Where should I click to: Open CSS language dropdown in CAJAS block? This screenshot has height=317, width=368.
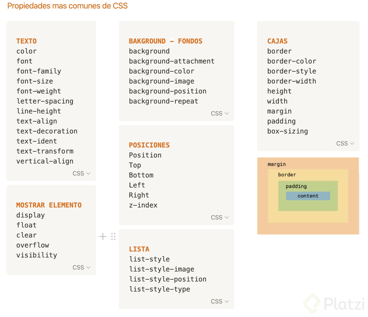pyautogui.click(x=345, y=143)
